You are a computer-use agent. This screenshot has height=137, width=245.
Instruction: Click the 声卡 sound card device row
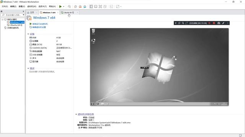51,58
